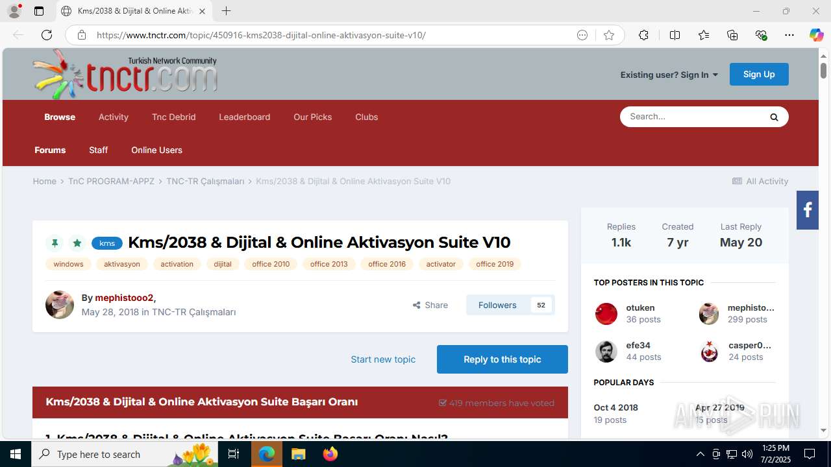The width and height of the screenshot is (831, 467).
Task: Reload the page with refresh icon
Action: click(x=47, y=35)
